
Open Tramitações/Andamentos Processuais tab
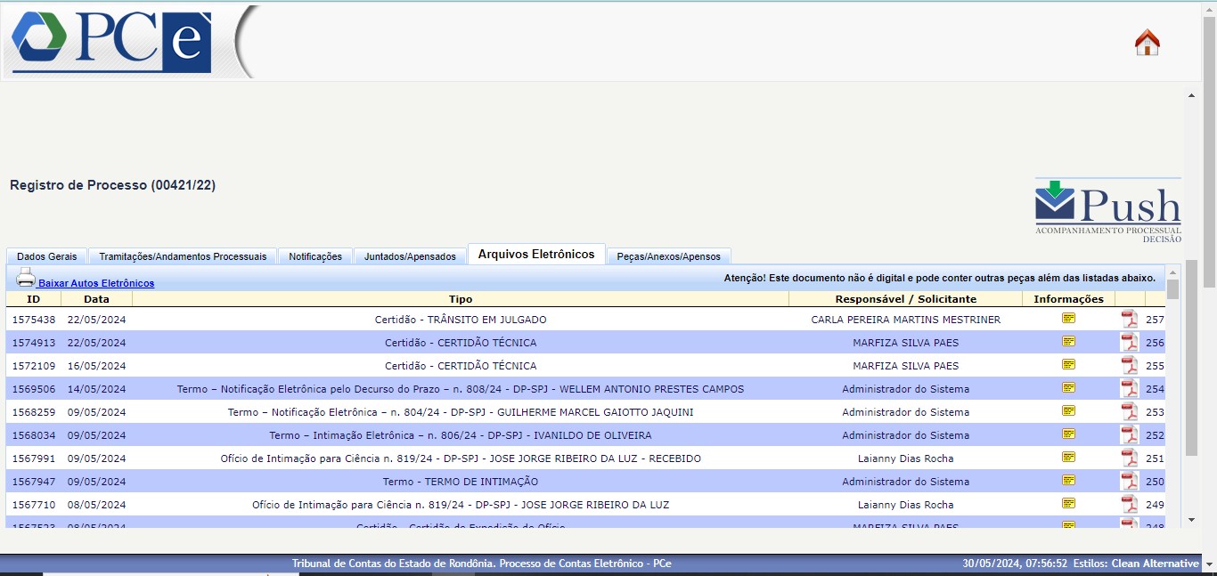click(x=183, y=256)
